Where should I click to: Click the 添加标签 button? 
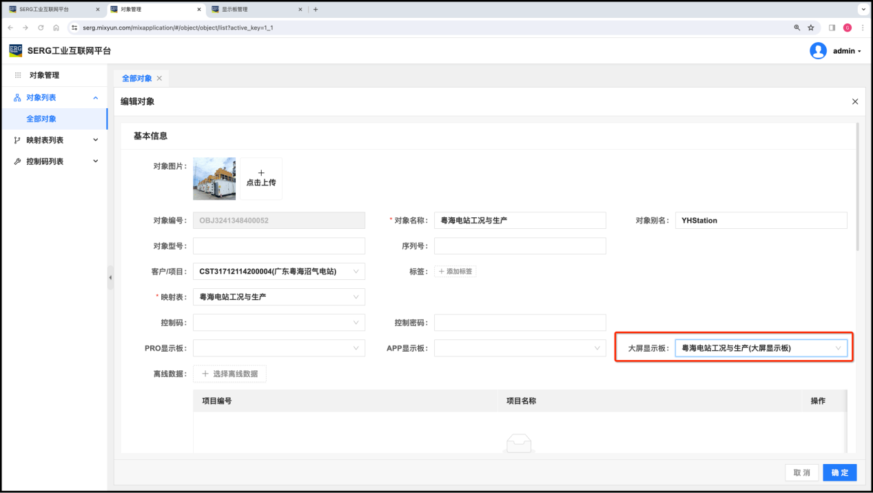455,272
